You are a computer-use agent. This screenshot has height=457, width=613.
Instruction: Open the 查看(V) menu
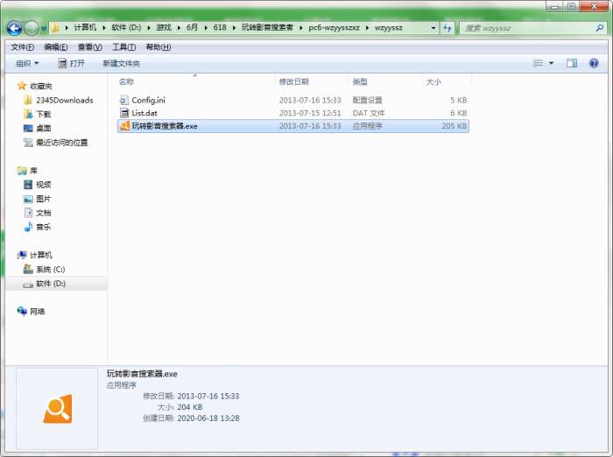(90, 47)
